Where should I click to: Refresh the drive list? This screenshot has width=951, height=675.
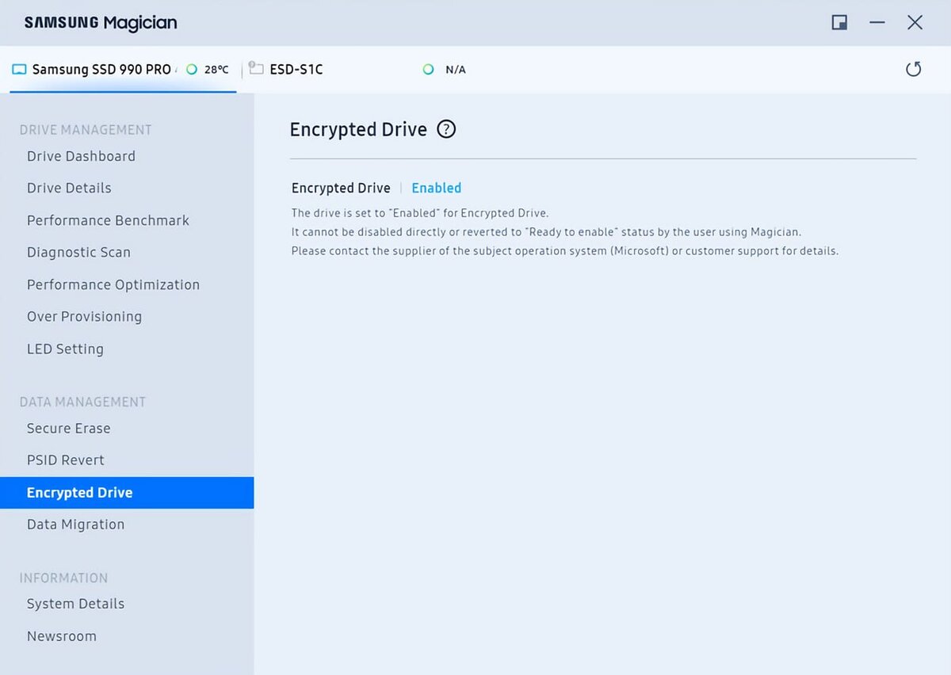(914, 69)
